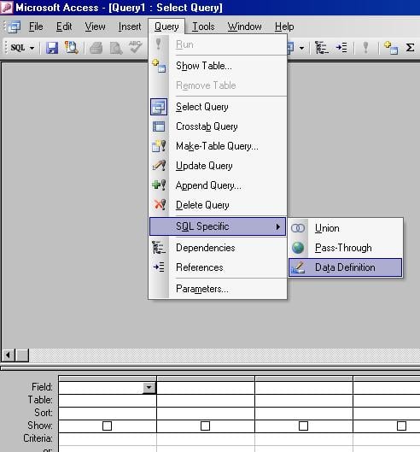Click the Delete Query red X icon
Viewport: 420px width, 452px height.
[160, 205]
